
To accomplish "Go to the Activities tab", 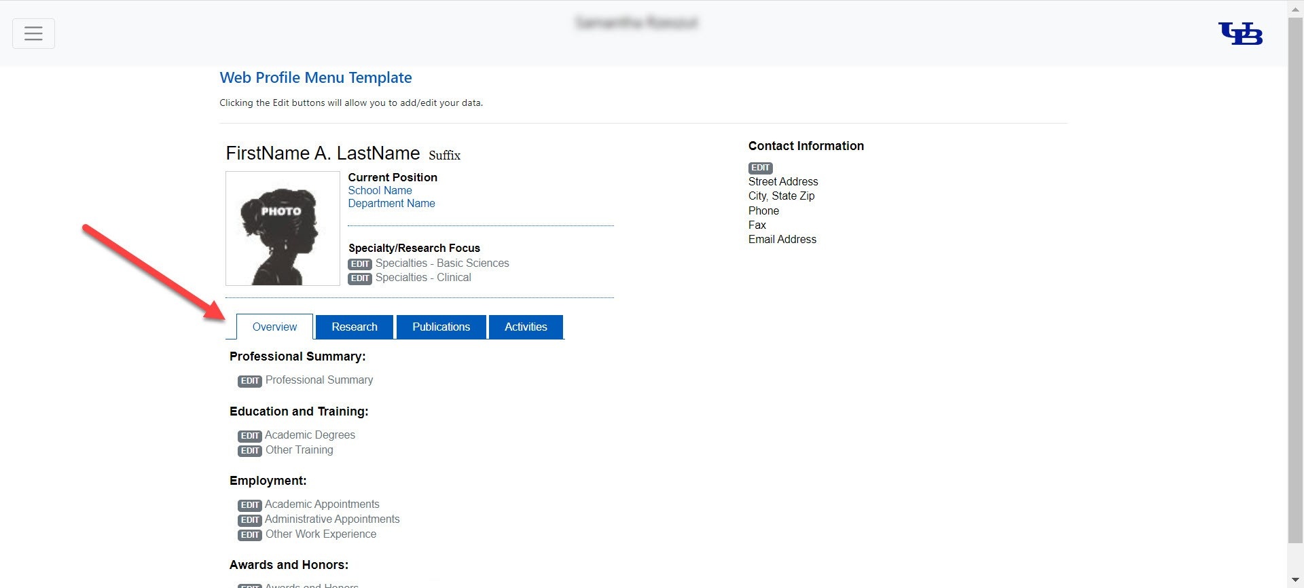I will coord(526,327).
